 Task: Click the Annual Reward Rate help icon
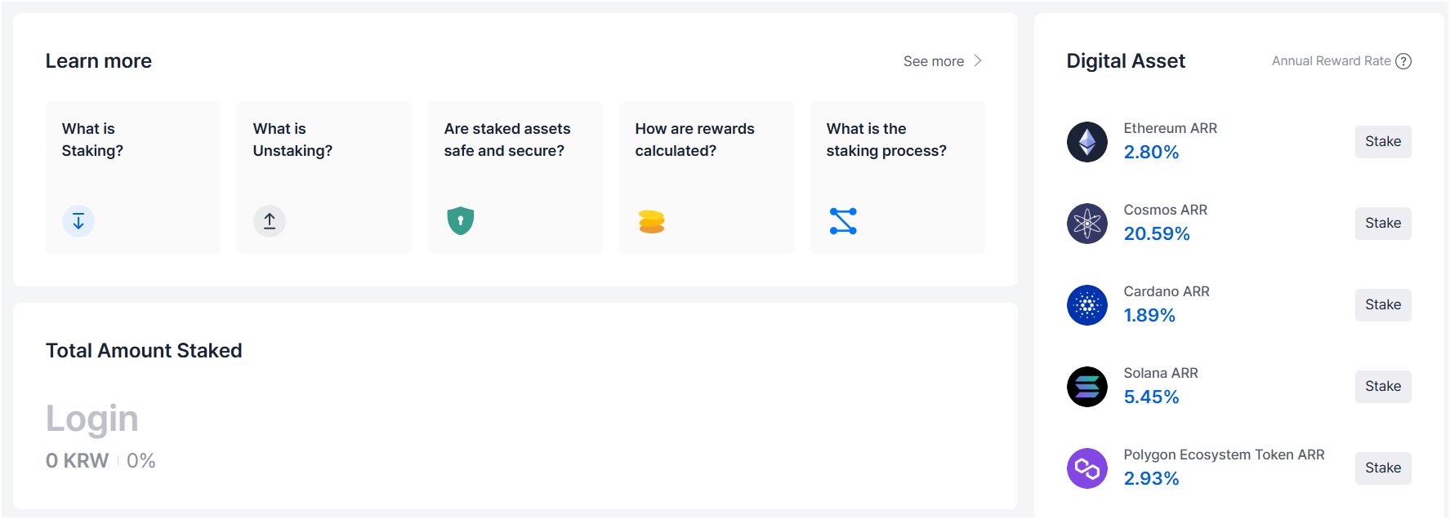[1403, 61]
